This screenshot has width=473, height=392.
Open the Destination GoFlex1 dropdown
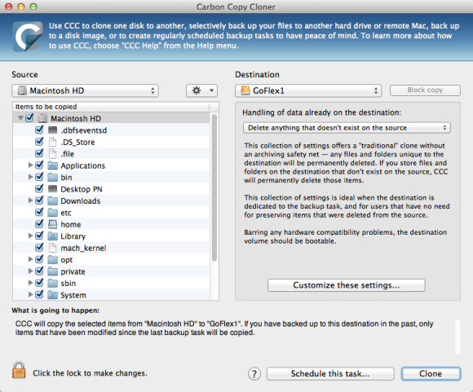click(308, 90)
